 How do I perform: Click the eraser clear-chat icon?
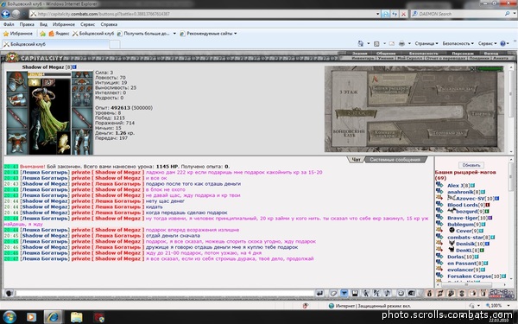pos(333,293)
